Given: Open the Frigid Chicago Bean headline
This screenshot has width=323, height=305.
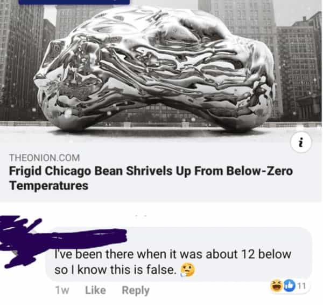Looking at the screenshot, I should click(151, 178).
